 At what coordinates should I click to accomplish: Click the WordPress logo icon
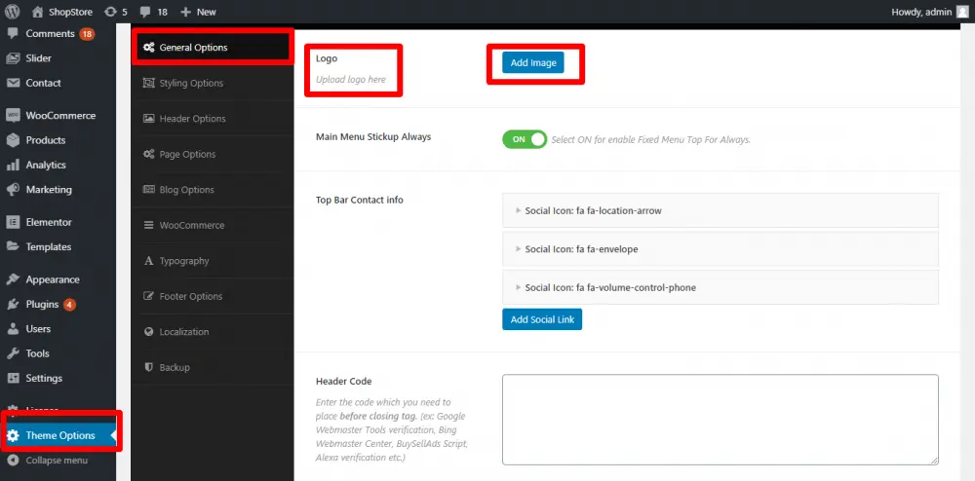point(13,12)
